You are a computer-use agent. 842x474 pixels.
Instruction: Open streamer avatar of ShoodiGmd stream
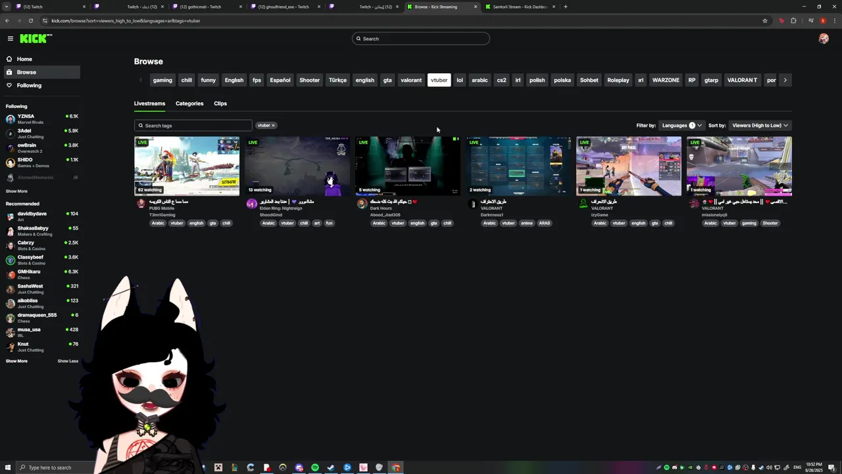pyautogui.click(x=251, y=204)
